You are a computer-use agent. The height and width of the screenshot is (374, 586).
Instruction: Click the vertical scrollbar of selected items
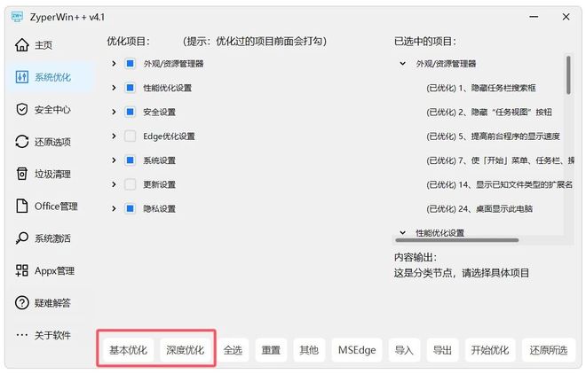tap(568, 74)
